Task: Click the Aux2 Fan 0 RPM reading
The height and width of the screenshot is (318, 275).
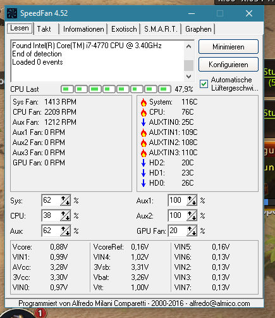Action: (39, 143)
